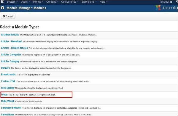Select the Archived Articles module type

tap(10, 35)
